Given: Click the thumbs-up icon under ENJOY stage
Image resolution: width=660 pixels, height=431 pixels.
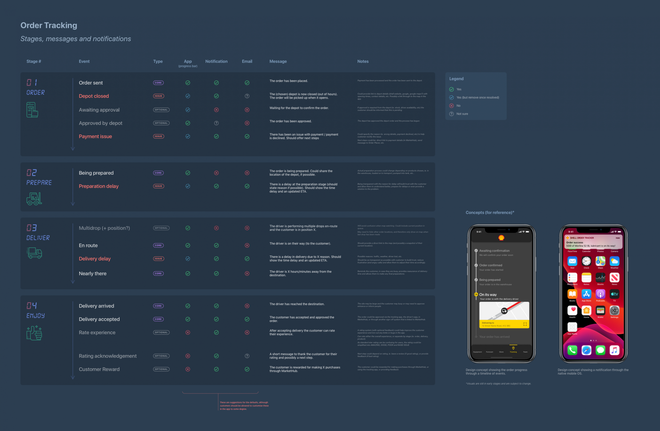Looking at the screenshot, I should pos(34,333).
